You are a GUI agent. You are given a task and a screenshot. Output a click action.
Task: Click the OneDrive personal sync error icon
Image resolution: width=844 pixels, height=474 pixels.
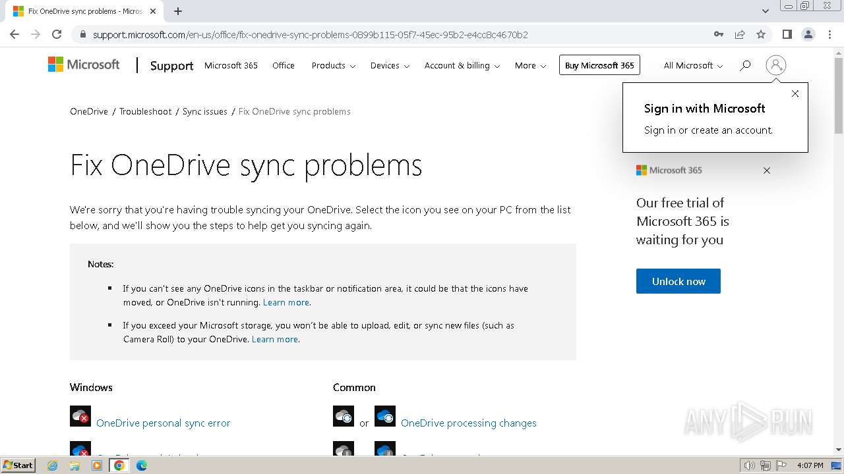(80, 416)
